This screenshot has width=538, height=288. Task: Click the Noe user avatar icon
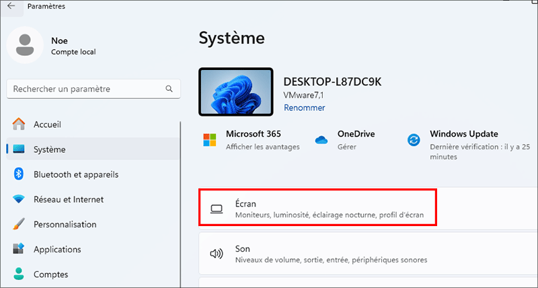(26, 45)
